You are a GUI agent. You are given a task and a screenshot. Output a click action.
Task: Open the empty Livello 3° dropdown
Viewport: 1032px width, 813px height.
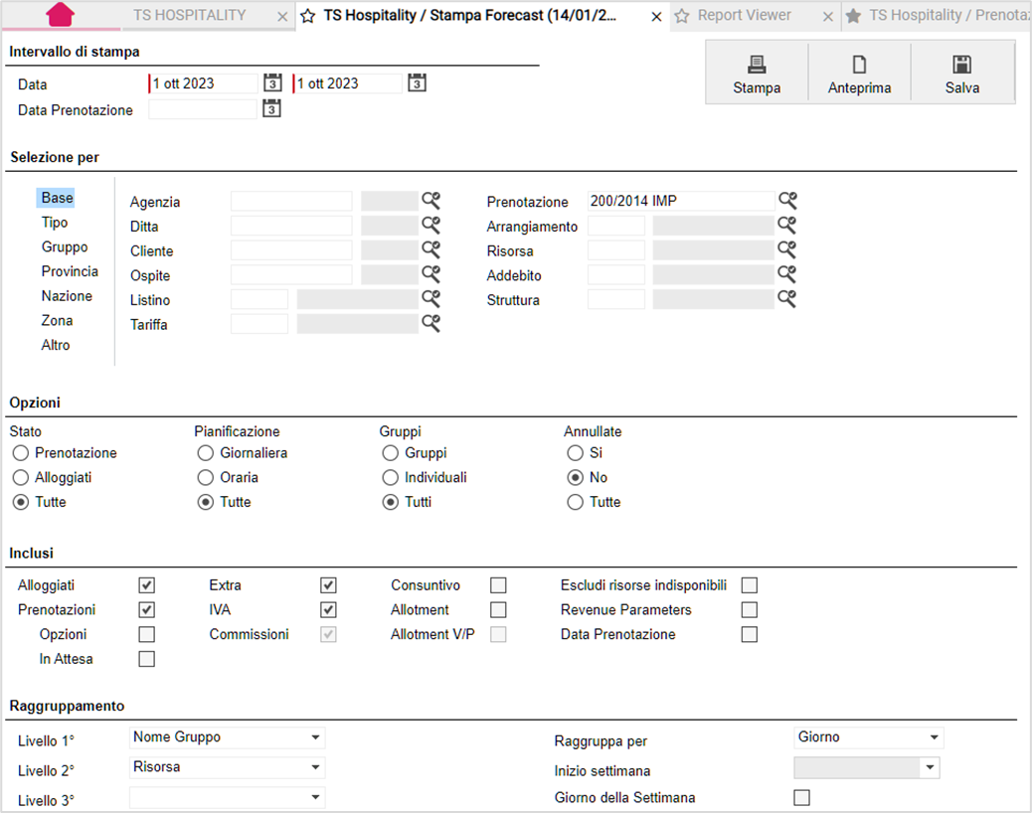pos(227,797)
